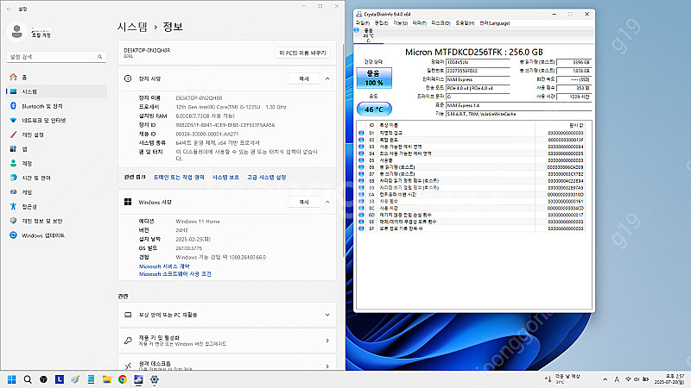
Task: Open taskbar Search magnifier icon
Action: 28,379
